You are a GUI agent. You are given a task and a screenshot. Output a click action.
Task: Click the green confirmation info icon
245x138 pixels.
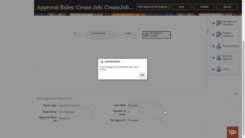point(102,62)
